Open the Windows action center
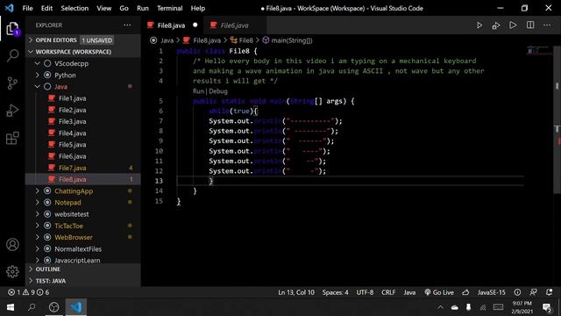Viewport: 561px width, 316px height. 547,307
